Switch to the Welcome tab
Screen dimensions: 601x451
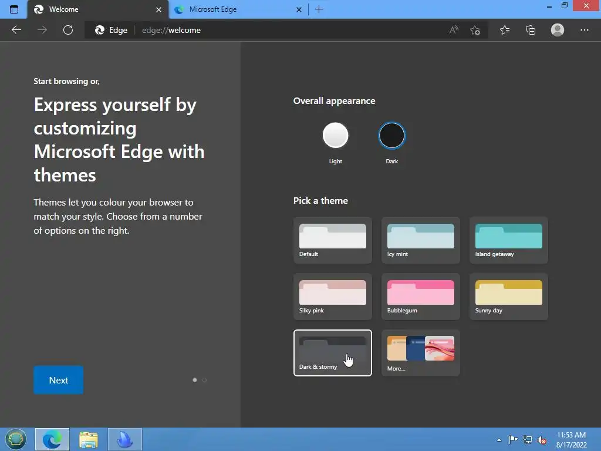tap(98, 9)
